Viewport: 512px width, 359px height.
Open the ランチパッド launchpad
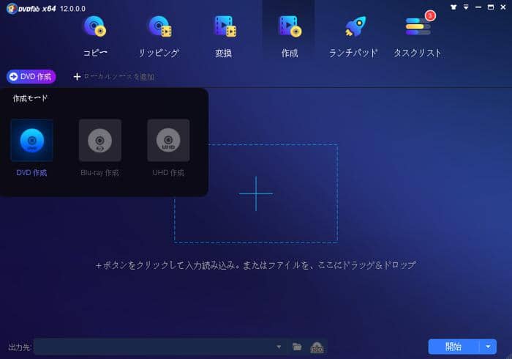click(353, 37)
